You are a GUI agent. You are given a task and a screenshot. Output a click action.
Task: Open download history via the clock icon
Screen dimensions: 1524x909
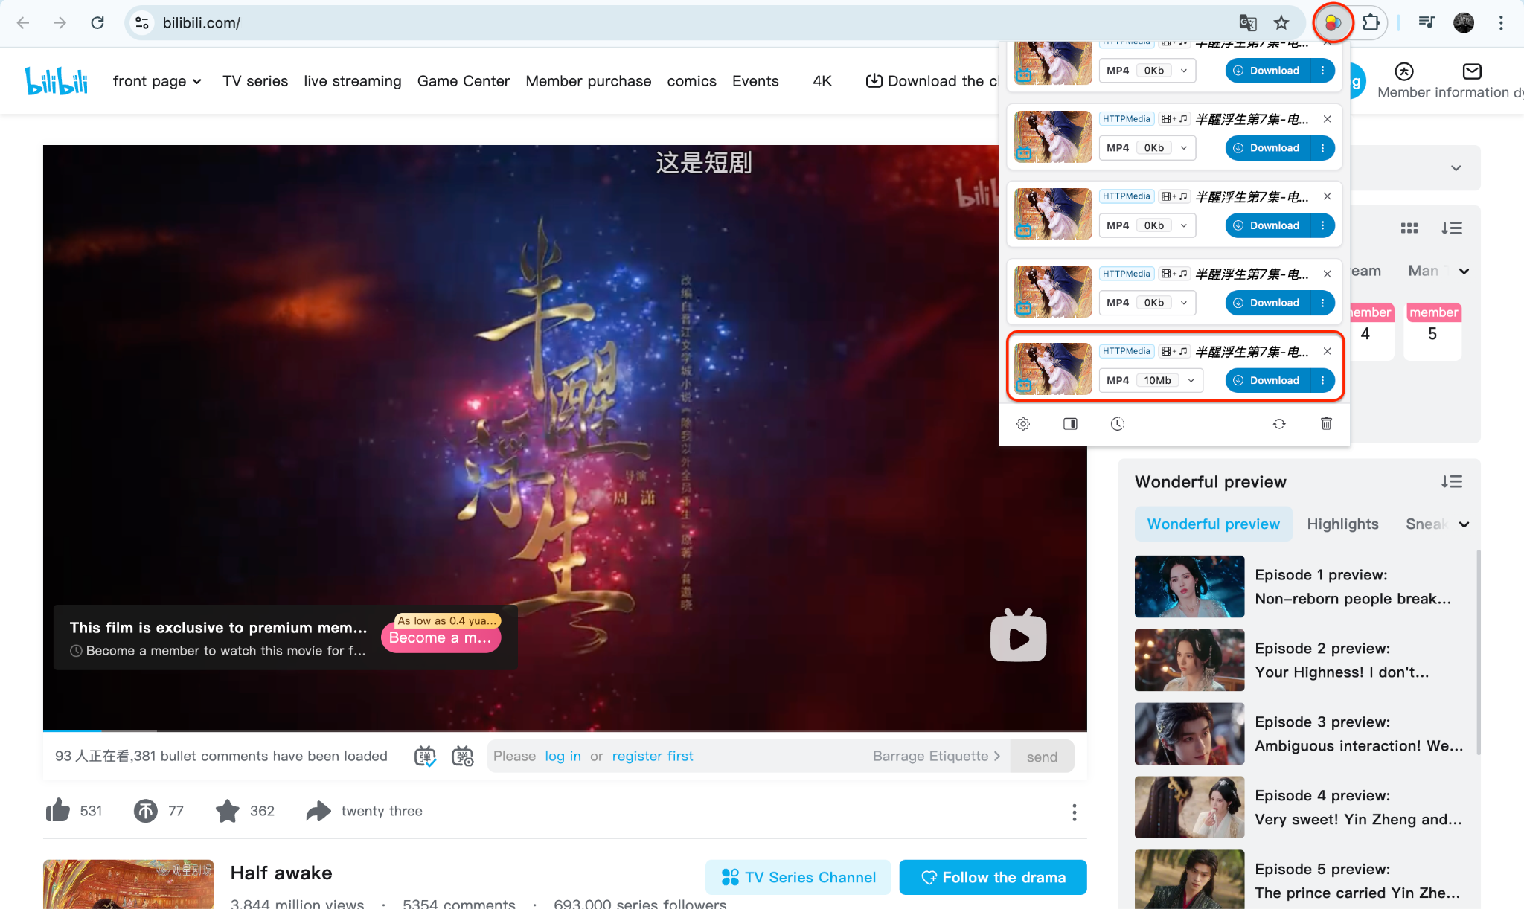pos(1118,424)
